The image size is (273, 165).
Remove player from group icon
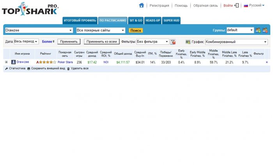pyautogui.click(x=265, y=30)
